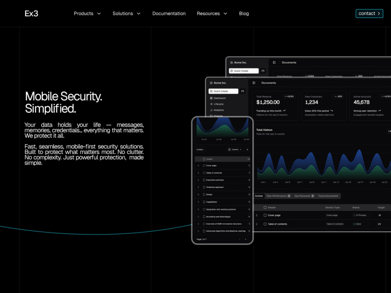Click 'Advanced Algorithms and Machine Learning' row
This screenshot has width=391, height=293.
(x=222, y=231)
